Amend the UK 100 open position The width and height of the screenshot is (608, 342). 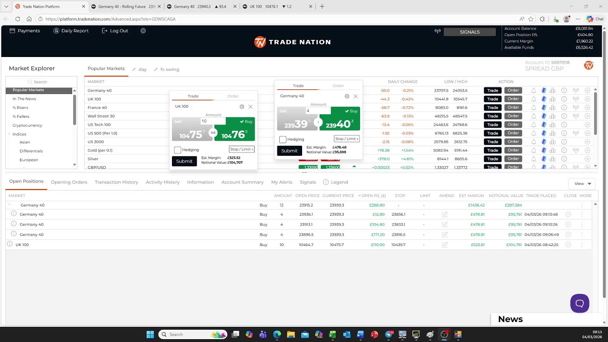(x=445, y=245)
